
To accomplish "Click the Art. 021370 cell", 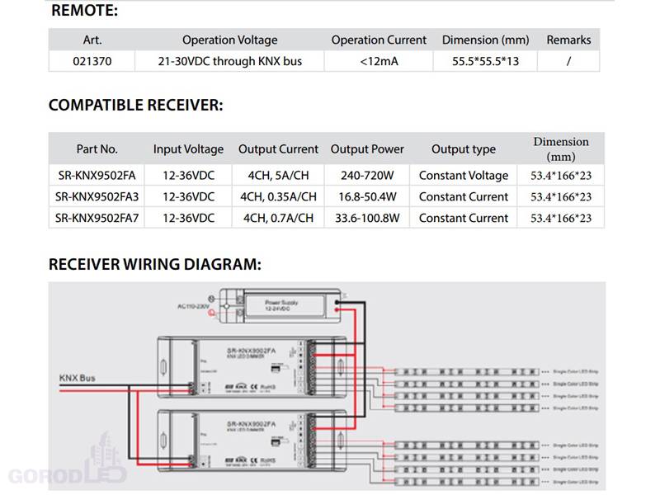I will (92, 61).
